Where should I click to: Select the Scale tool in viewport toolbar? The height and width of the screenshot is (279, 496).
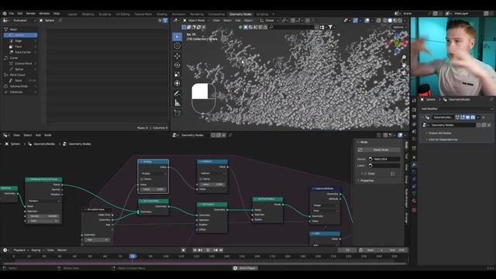[177, 74]
